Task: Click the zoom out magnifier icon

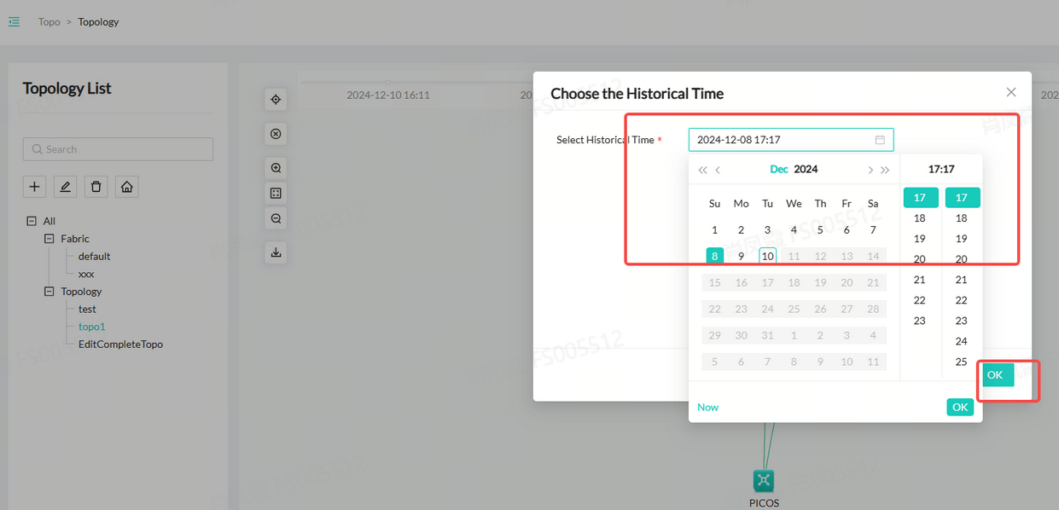Action: click(x=276, y=219)
